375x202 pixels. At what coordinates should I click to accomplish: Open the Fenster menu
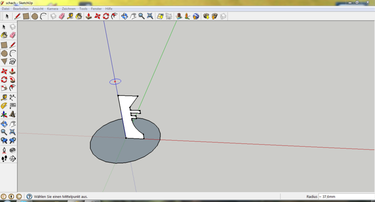click(97, 9)
